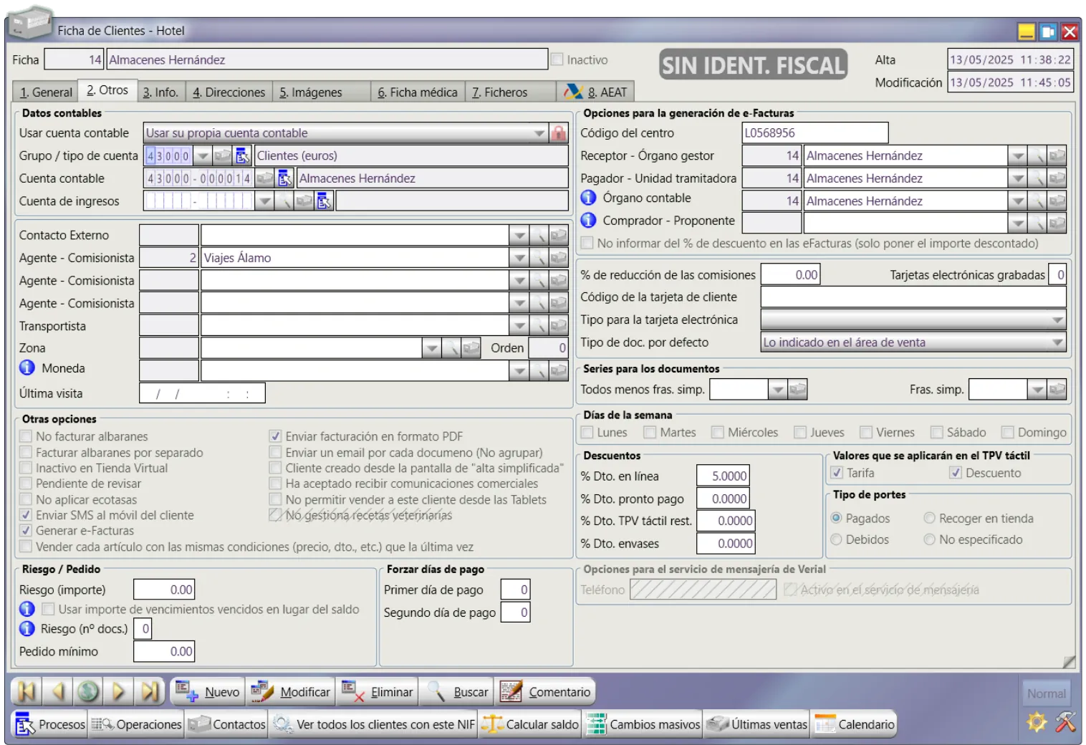The height and width of the screenshot is (745, 1086).
Task: Uncheck Generar e-Facturas option
Action: (x=27, y=531)
